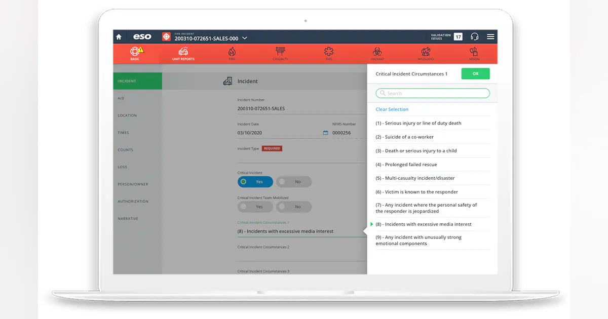
Task: Switch to the Basic tab
Action: pyautogui.click(x=135, y=53)
